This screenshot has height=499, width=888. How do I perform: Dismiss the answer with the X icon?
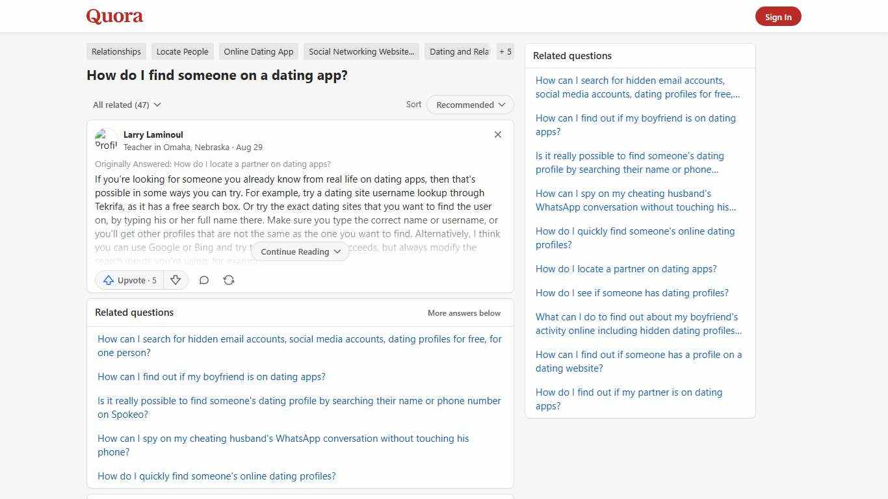tap(498, 134)
